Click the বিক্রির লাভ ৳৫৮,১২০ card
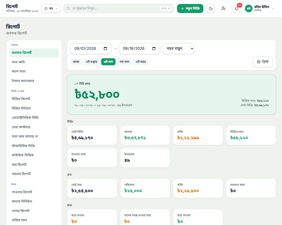This screenshot has height=225, width=282. click(251, 135)
